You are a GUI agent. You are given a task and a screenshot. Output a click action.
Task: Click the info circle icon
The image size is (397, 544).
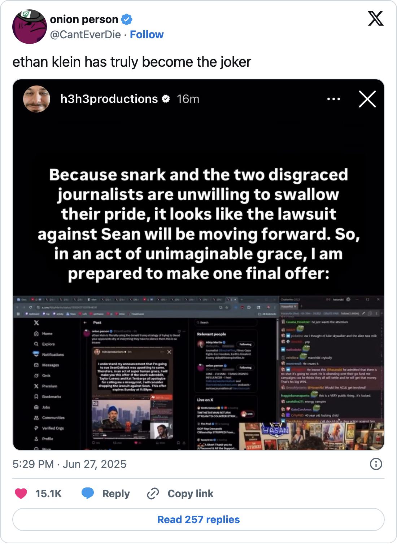click(376, 464)
